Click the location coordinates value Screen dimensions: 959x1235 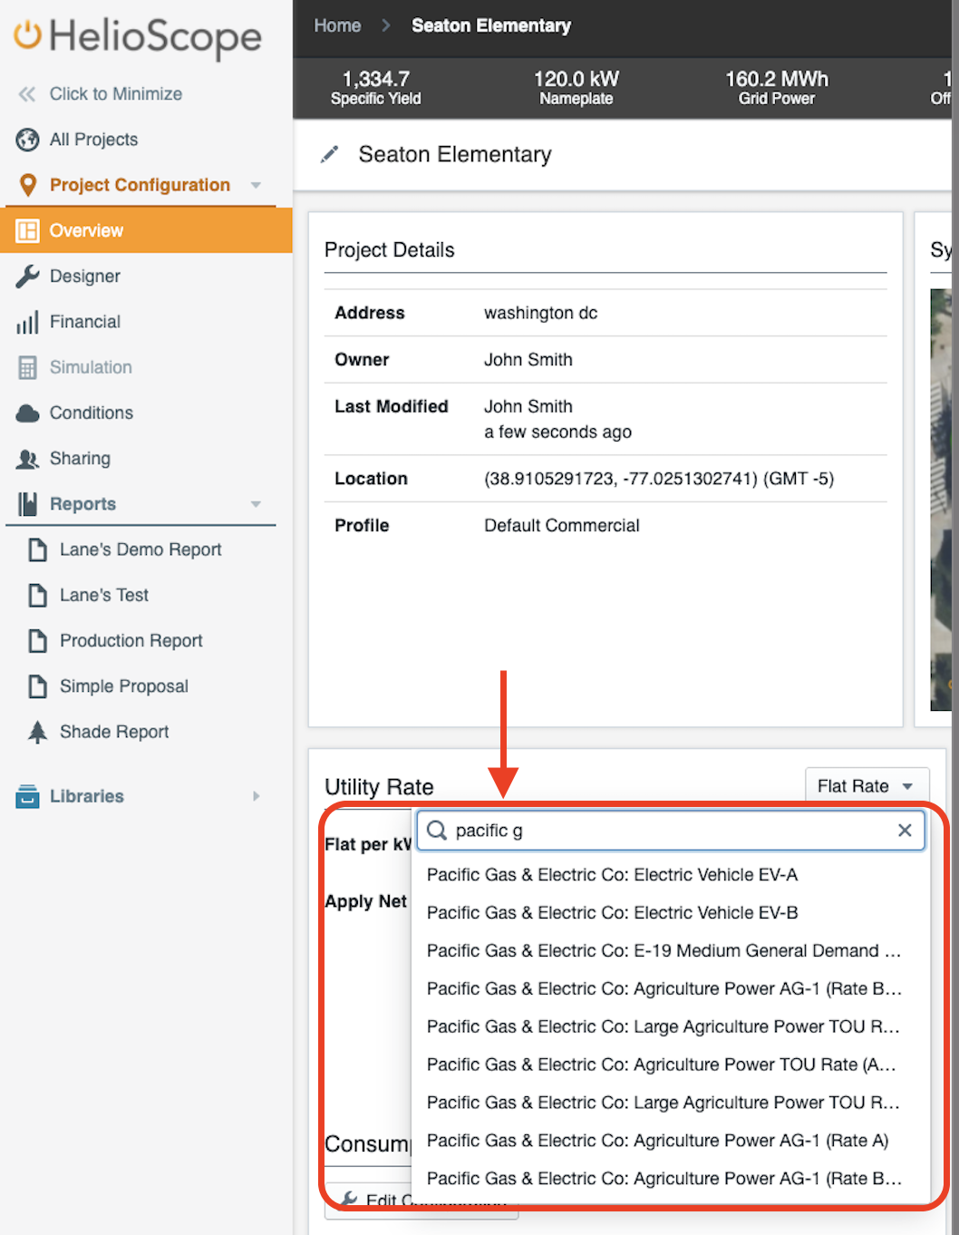pyautogui.click(x=659, y=479)
